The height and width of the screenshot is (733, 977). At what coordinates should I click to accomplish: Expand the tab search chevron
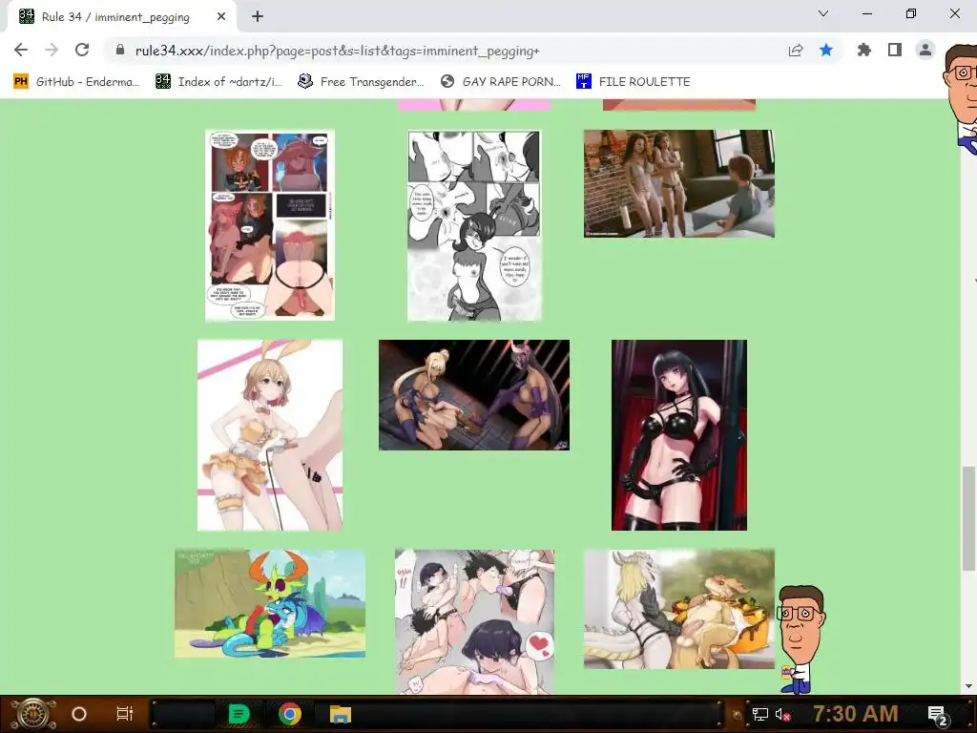click(x=823, y=13)
